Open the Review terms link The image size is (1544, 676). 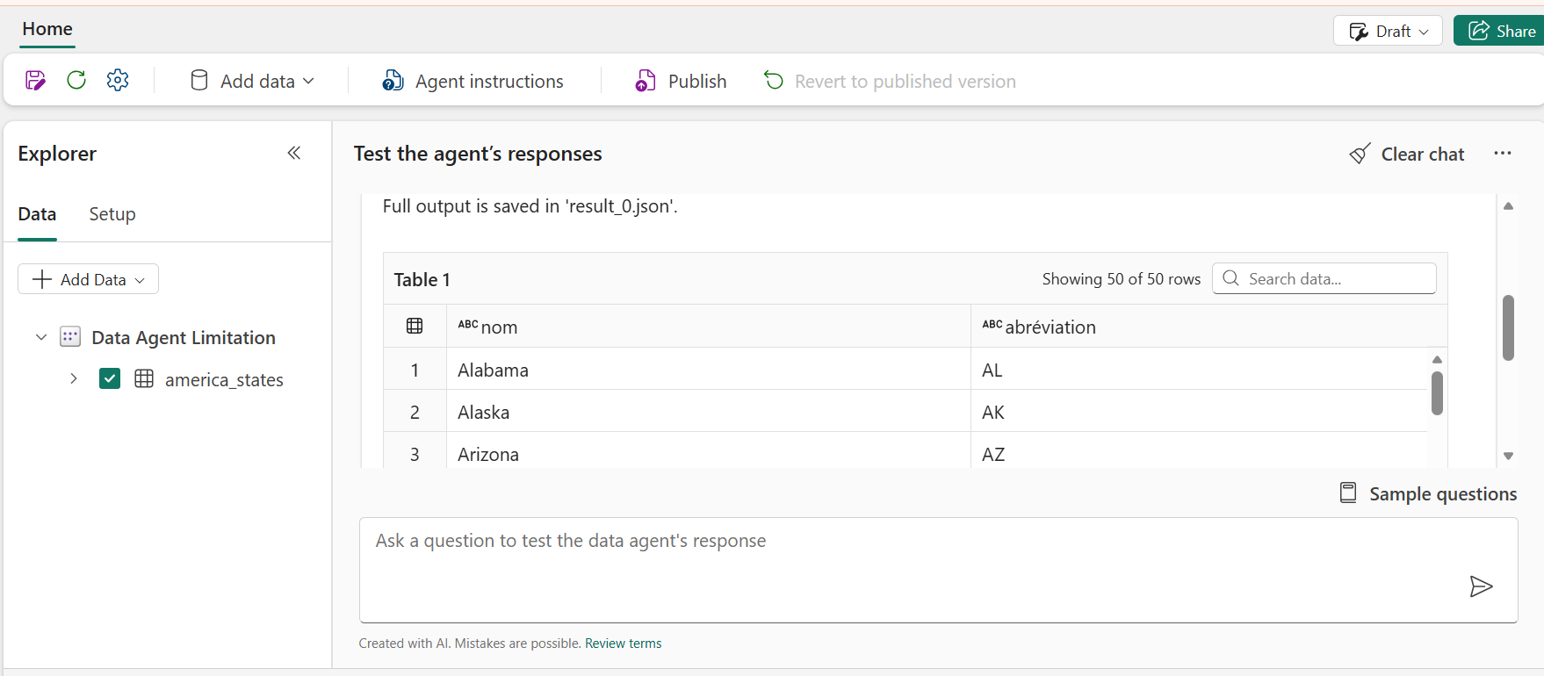[624, 644]
